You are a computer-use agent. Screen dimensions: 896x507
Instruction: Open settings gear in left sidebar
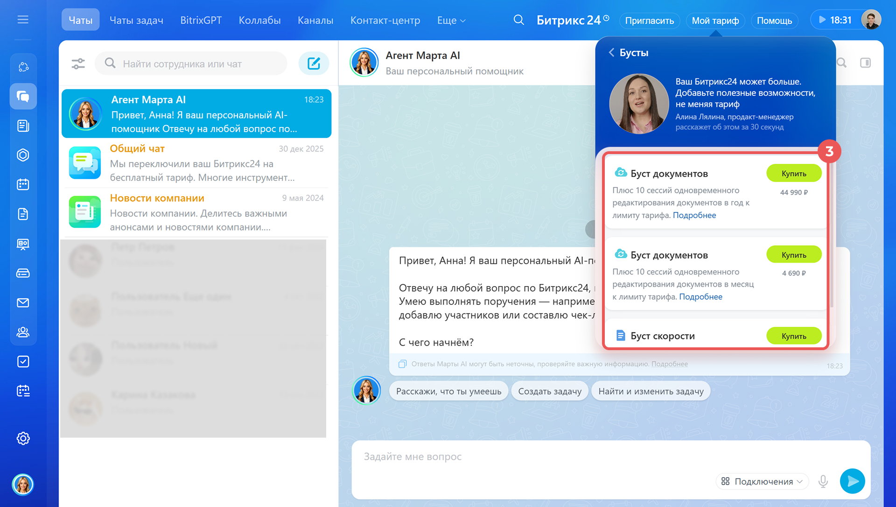point(23,438)
